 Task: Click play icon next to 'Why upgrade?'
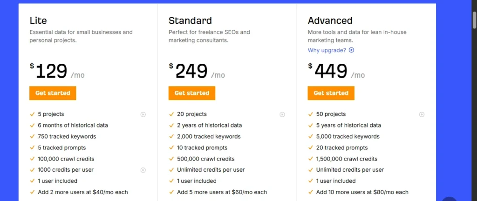[352, 50]
